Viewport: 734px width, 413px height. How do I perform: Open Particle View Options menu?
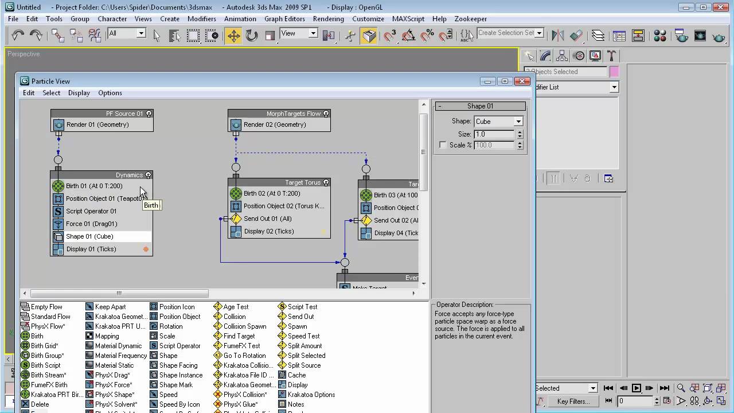tap(110, 93)
